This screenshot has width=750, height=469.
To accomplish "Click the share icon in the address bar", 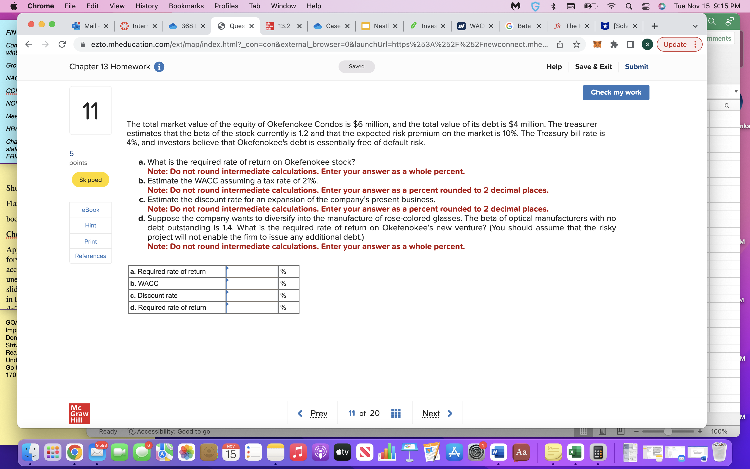I will pos(559,44).
